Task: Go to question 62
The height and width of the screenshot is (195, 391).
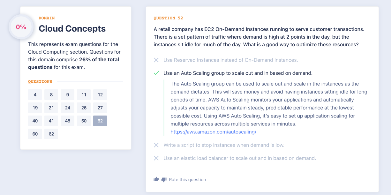Action: [51, 134]
